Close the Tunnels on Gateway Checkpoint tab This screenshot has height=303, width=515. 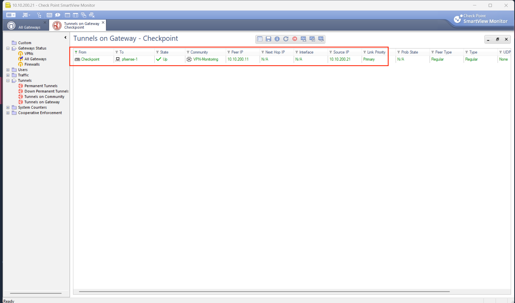103,23
